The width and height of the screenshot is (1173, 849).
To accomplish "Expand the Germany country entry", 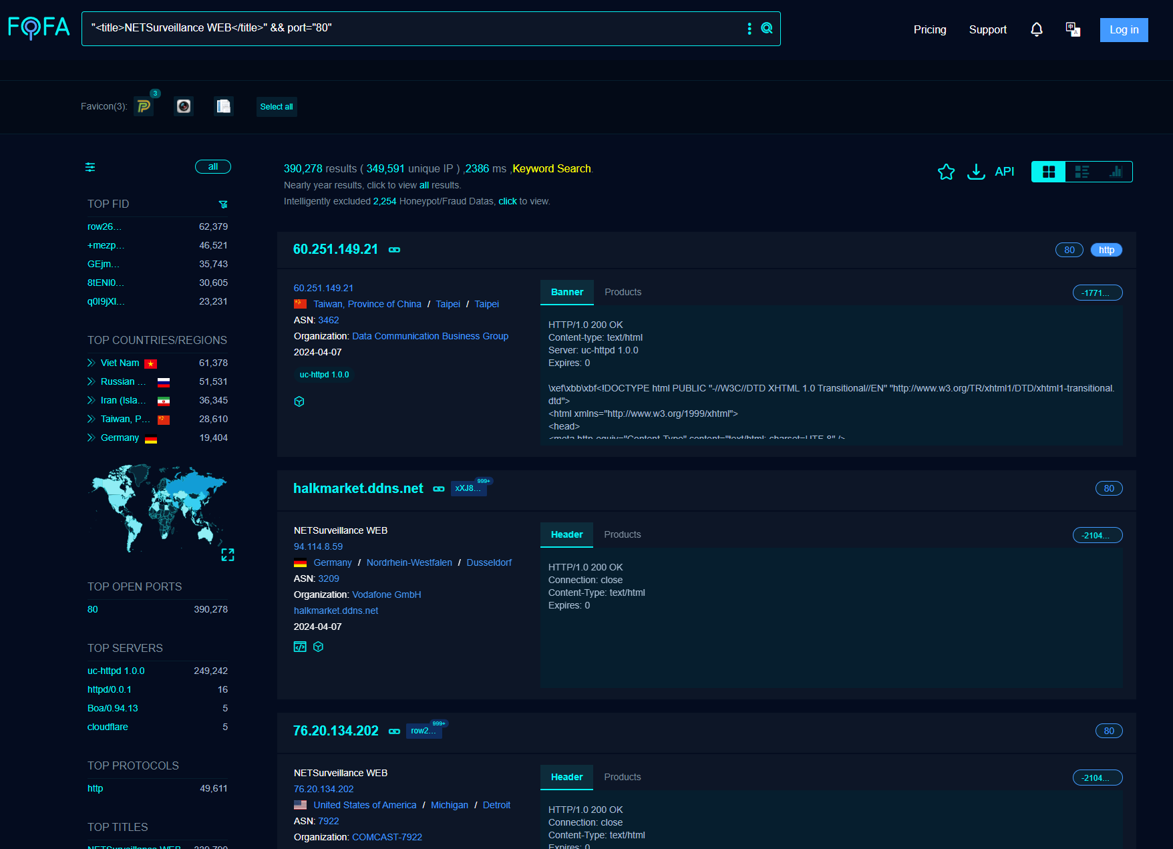I will click(x=92, y=438).
